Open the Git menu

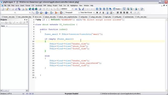pyautogui.click(x=68, y=6)
